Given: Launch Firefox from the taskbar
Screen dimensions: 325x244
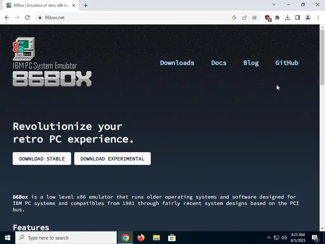Looking at the screenshot, I should click(x=141, y=238).
